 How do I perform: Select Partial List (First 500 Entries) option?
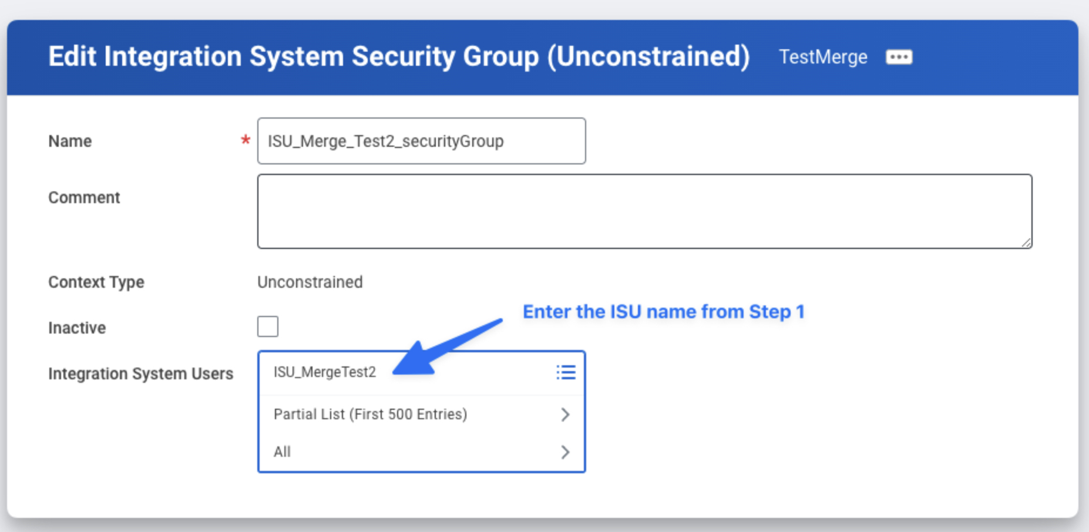pos(370,415)
